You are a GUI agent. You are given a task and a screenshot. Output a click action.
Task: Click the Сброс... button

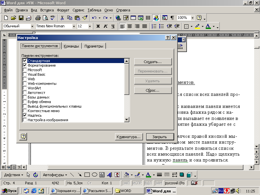coord(153,90)
